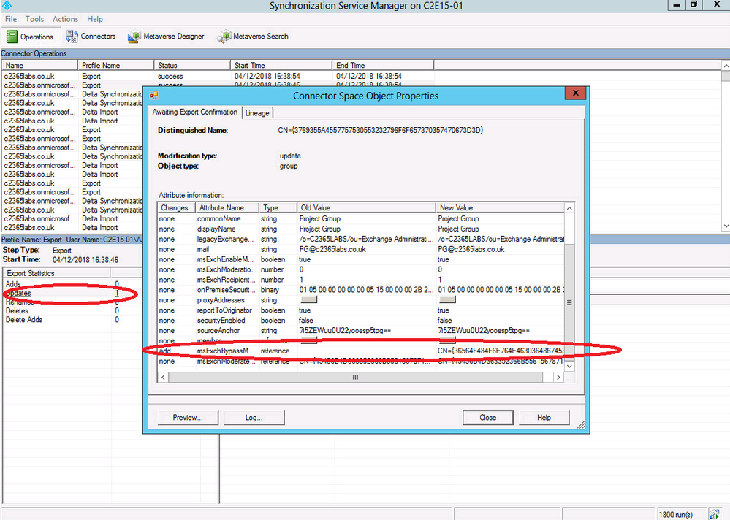Screen dimensions: 730x520
Task: Select the msExchEnableM... attribute row
Action: click(361, 259)
